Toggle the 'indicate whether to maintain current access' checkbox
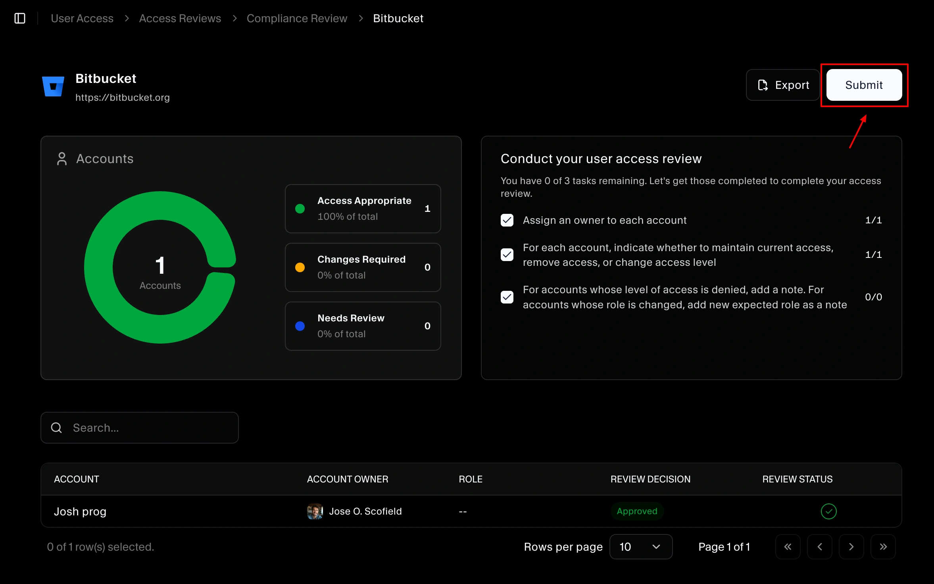This screenshot has width=934, height=584. 507,254
